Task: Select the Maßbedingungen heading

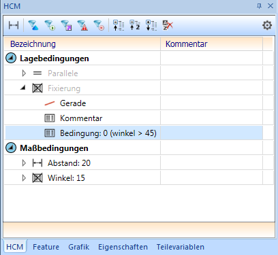Action: [x=54, y=148]
